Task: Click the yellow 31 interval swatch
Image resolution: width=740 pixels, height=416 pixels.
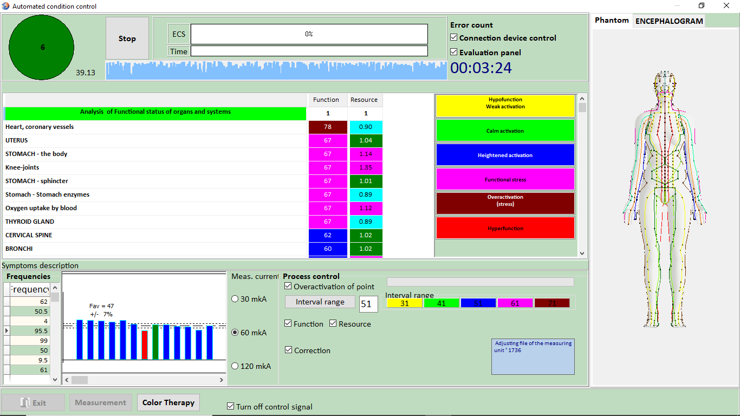Action: (404, 303)
